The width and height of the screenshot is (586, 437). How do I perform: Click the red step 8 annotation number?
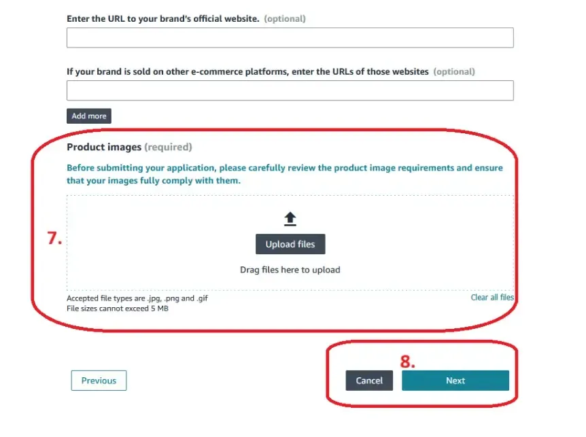click(407, 362)
